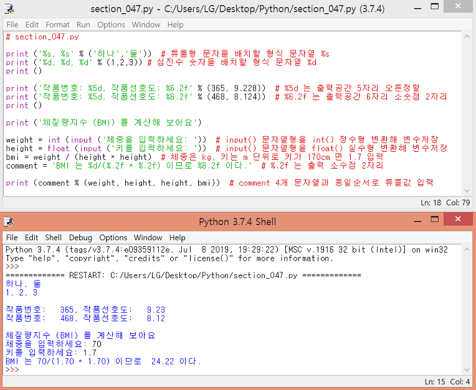Screen dimensions: 476x390
Task: Click the RESTART line in the Shell output
Action: pos(183,275)
